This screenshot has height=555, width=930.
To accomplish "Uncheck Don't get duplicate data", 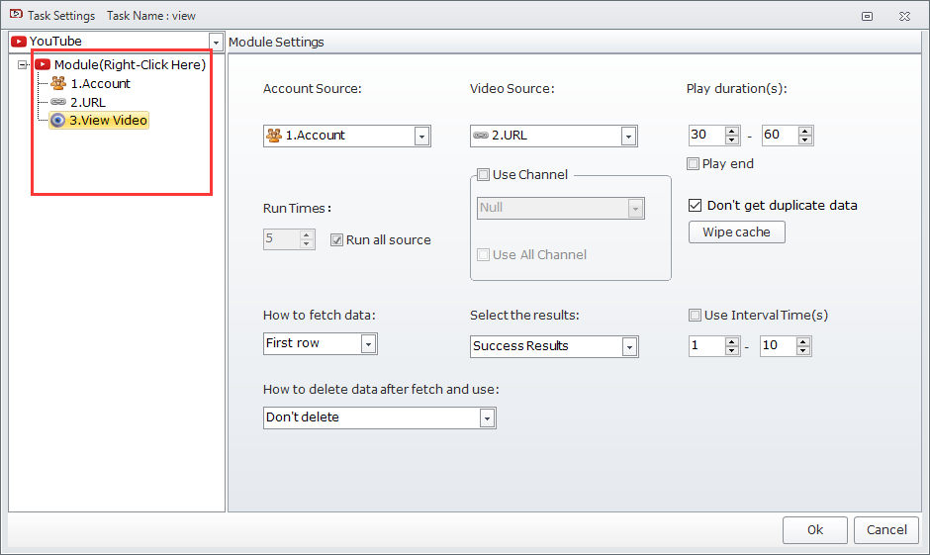I will click(x=695, y=206).
